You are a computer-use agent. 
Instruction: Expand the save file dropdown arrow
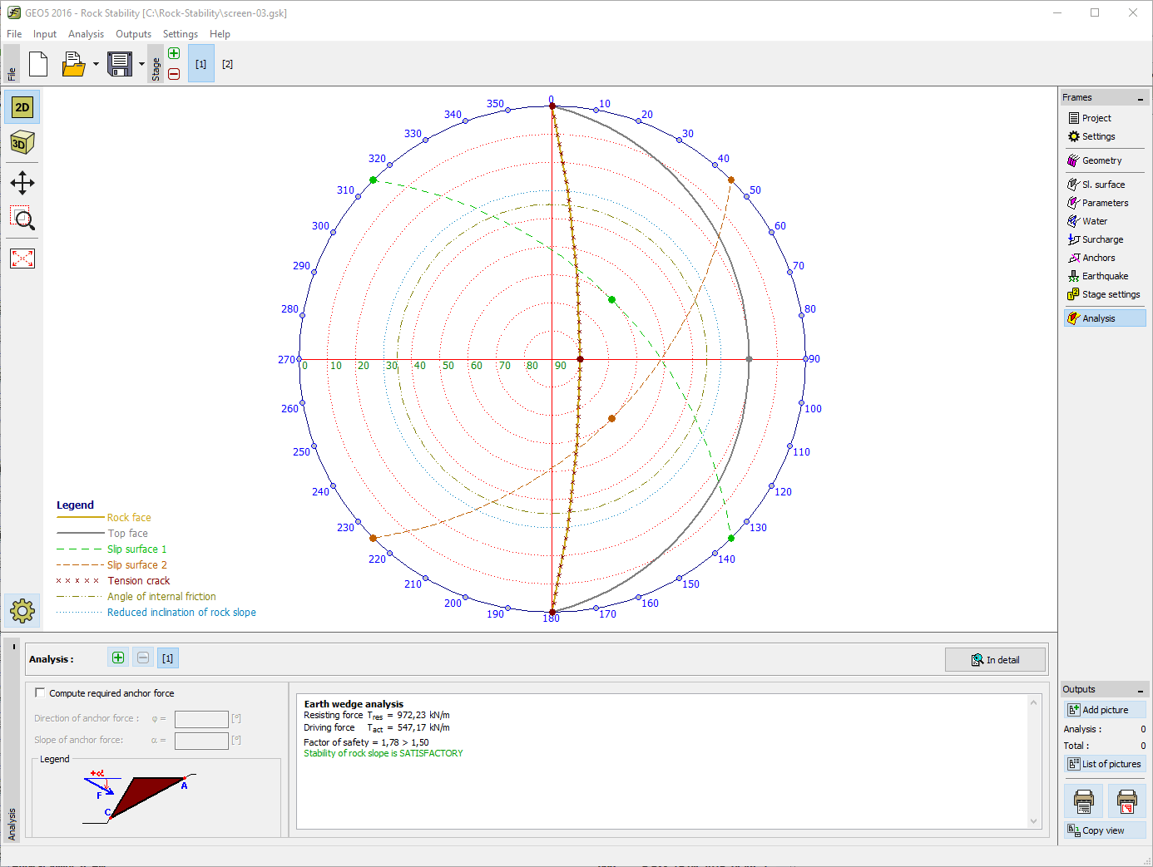[x=141, y=64]
